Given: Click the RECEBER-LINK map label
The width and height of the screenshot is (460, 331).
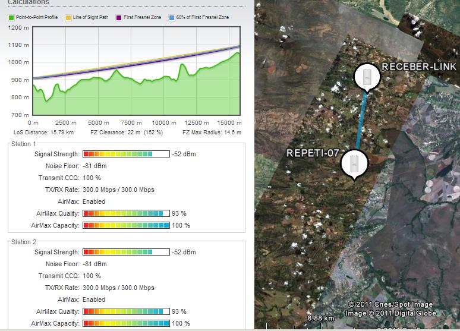Looking at the screenshot, I should pos(419,67).
